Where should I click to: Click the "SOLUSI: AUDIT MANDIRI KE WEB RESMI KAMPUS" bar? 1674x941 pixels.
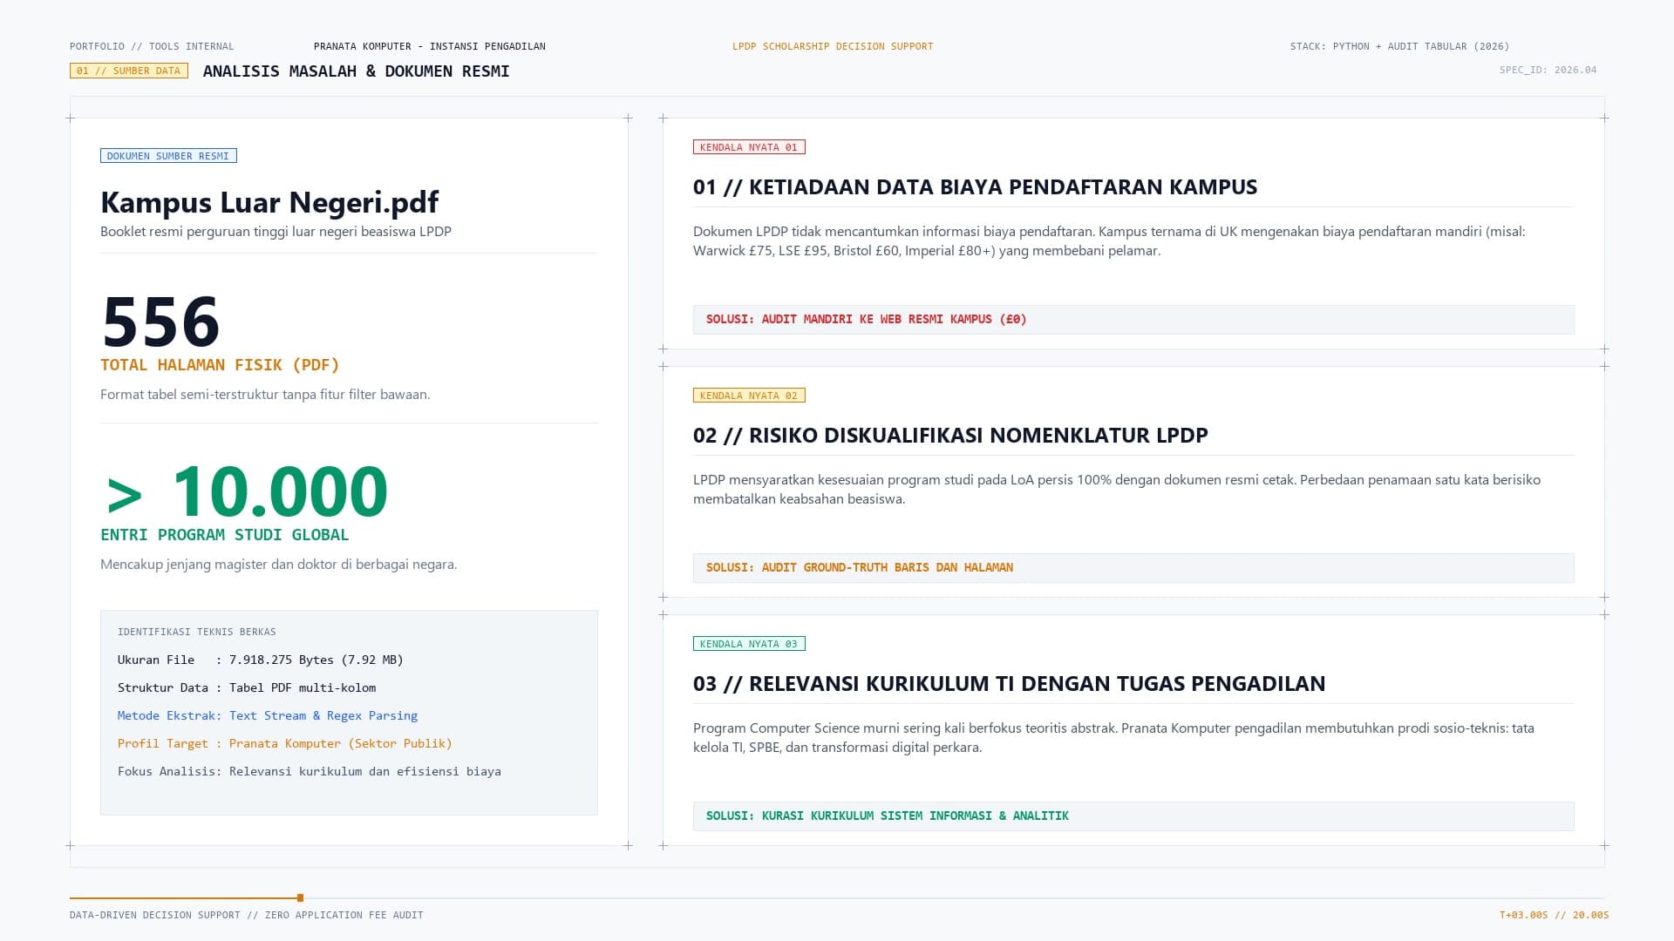coord(1133,320)
